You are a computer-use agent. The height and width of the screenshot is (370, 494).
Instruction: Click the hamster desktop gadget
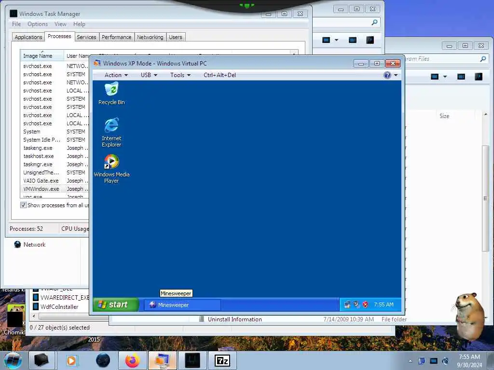tap(469, 316)
